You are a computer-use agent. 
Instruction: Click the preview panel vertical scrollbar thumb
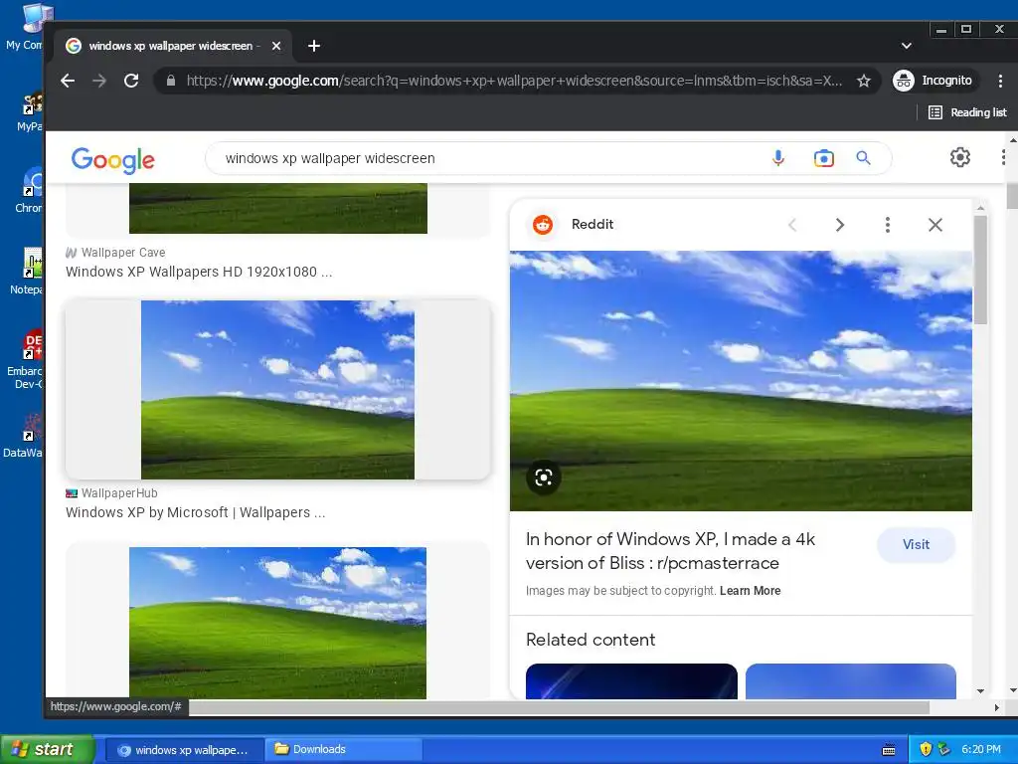point(980,269)
